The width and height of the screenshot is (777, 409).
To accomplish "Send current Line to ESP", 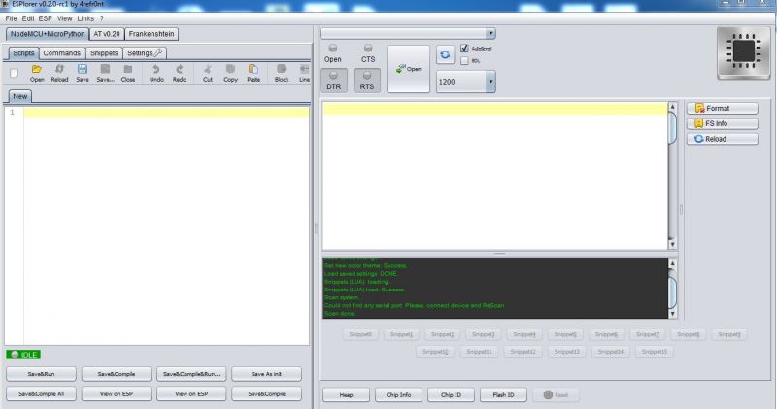I will point(304,73).
